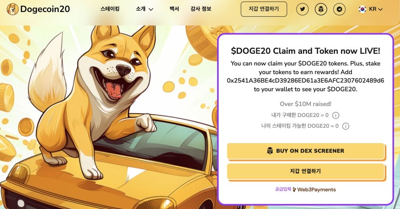The height and width of the screenshot is (209, 400).
Task: Click the Web3Payments paw icon
Action: tap(295, 190)
